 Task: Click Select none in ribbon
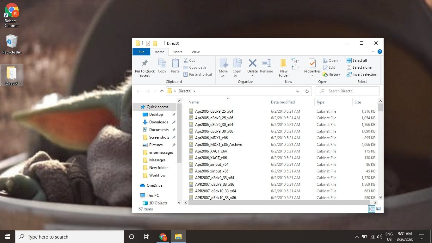click(359, 67)
